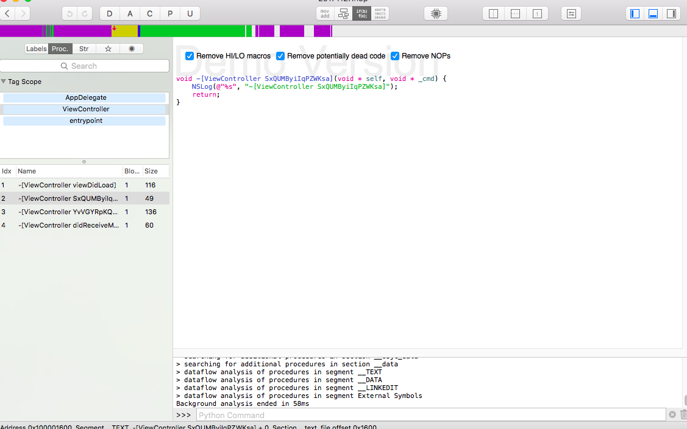Open the Labels tab
The height and width of the screenshot is (429, 687).
(x=37, y=49)
